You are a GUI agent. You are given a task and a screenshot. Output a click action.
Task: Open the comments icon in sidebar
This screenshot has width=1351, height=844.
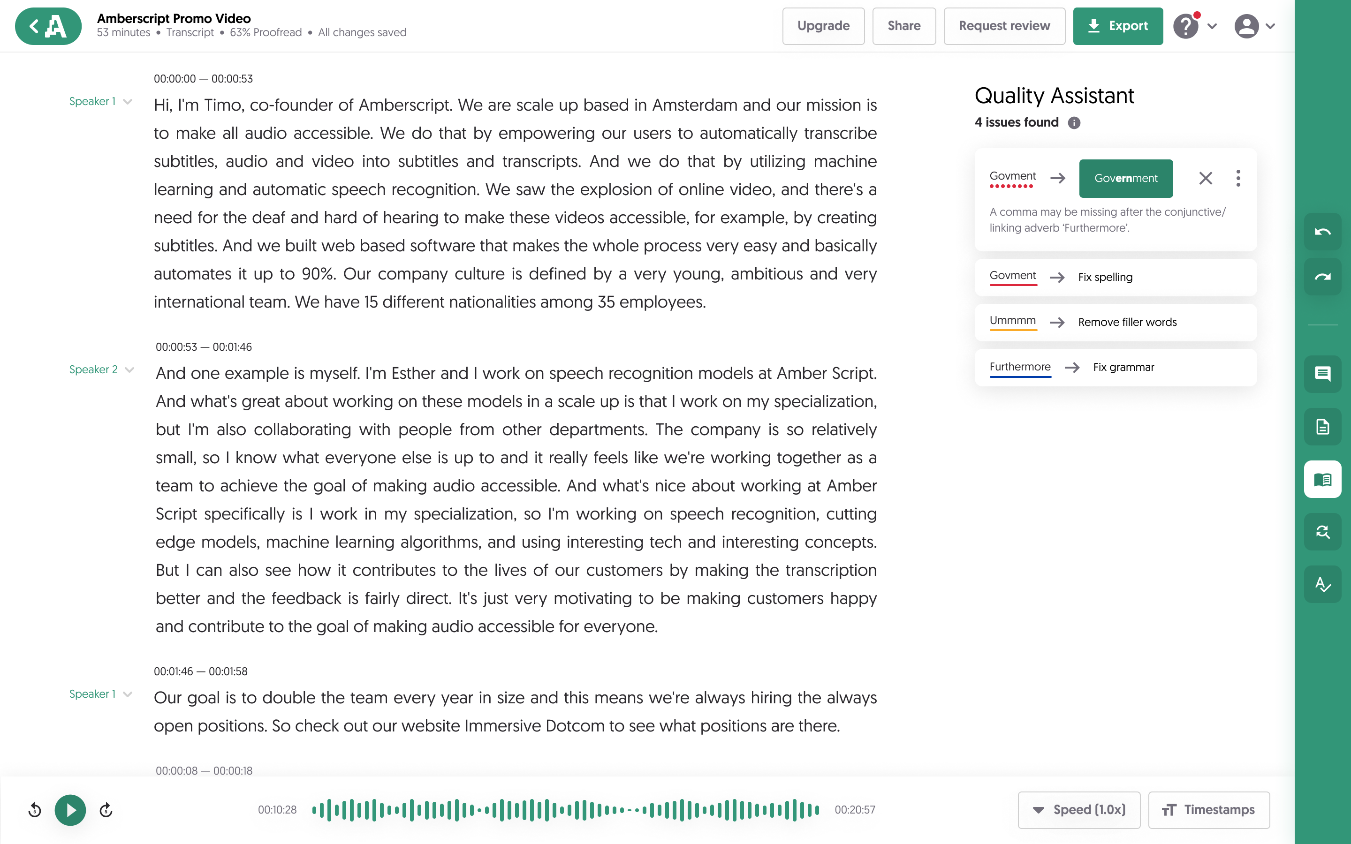[x=1322, y=373]
